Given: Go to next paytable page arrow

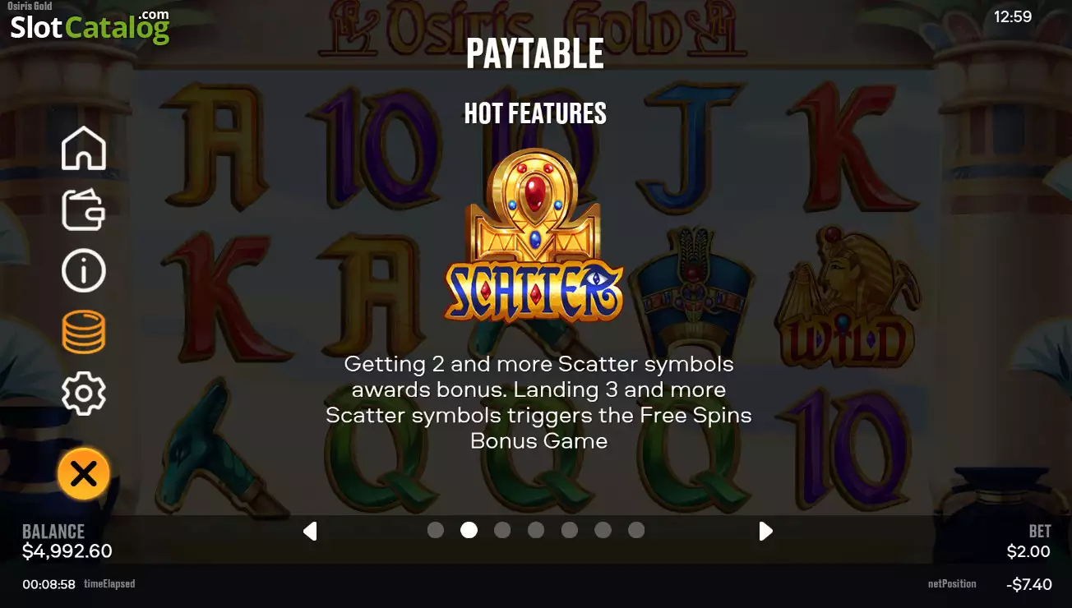Looking at the screenshot, I should [x=765, y=531].
